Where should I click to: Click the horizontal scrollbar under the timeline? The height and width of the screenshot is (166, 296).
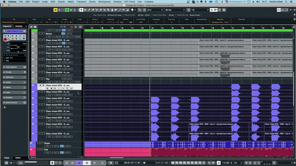[x=117, y=158]
